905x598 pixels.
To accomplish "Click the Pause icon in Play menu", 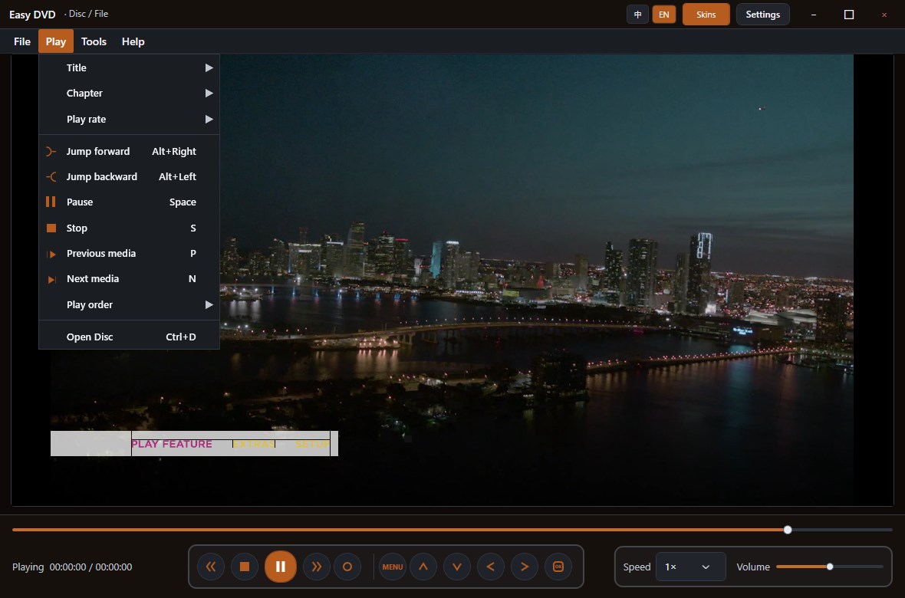I will 51,202.
